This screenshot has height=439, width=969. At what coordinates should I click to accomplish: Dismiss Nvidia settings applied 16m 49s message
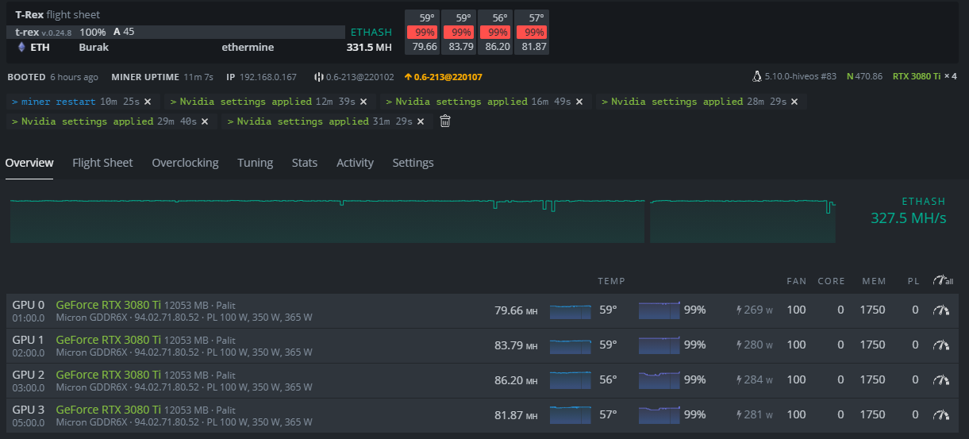(x=579, y=102)
